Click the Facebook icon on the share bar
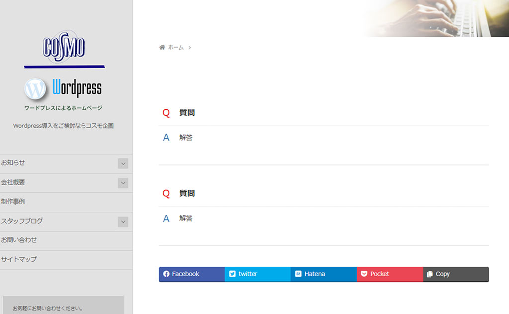The image size is (509, 314). pyautogui.click(x=166, y=274)
